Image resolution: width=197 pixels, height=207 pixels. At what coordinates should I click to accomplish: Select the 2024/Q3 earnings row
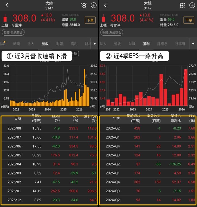[148, 191]
